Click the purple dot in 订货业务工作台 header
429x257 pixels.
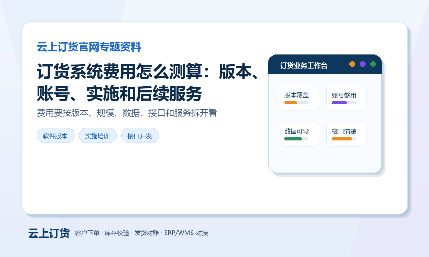[x=363, y=64]
